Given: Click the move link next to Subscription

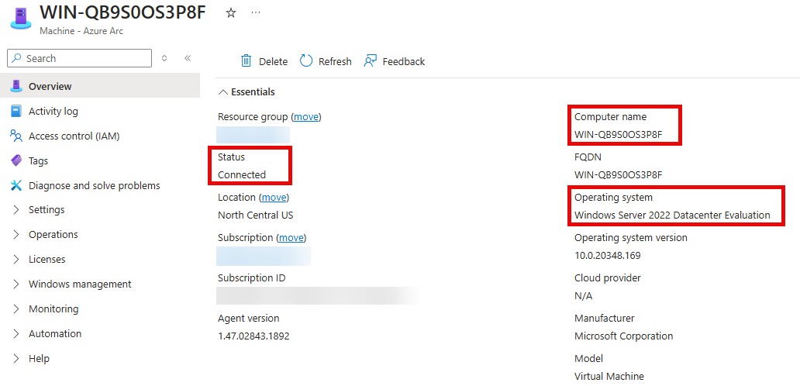Looking at the screenshot, I should [291, 238].
